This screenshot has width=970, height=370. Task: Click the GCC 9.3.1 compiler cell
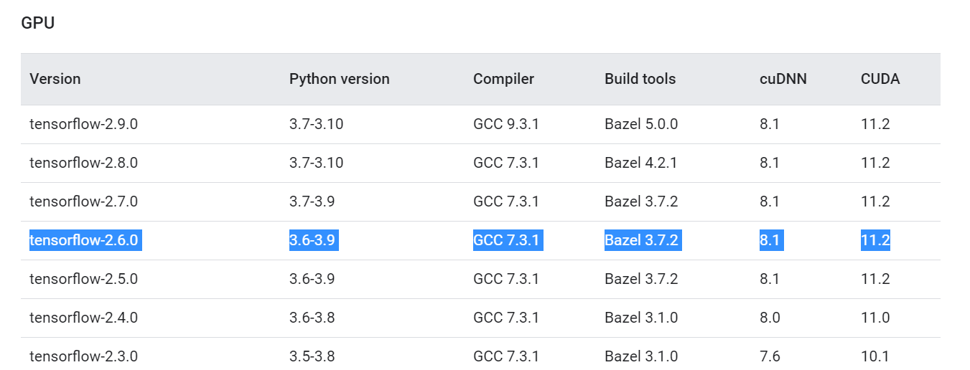[x=505, y=124]
